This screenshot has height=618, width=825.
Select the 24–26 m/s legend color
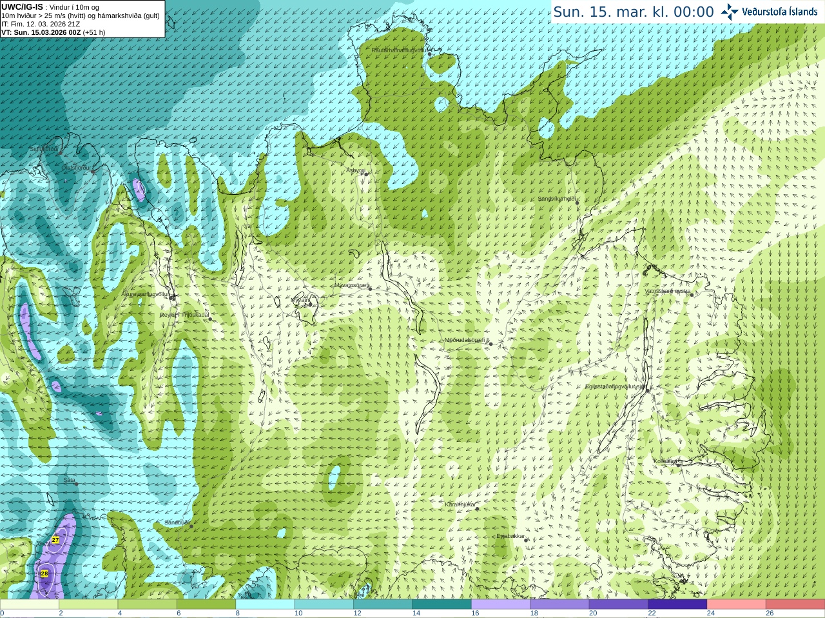click(737, 604)
